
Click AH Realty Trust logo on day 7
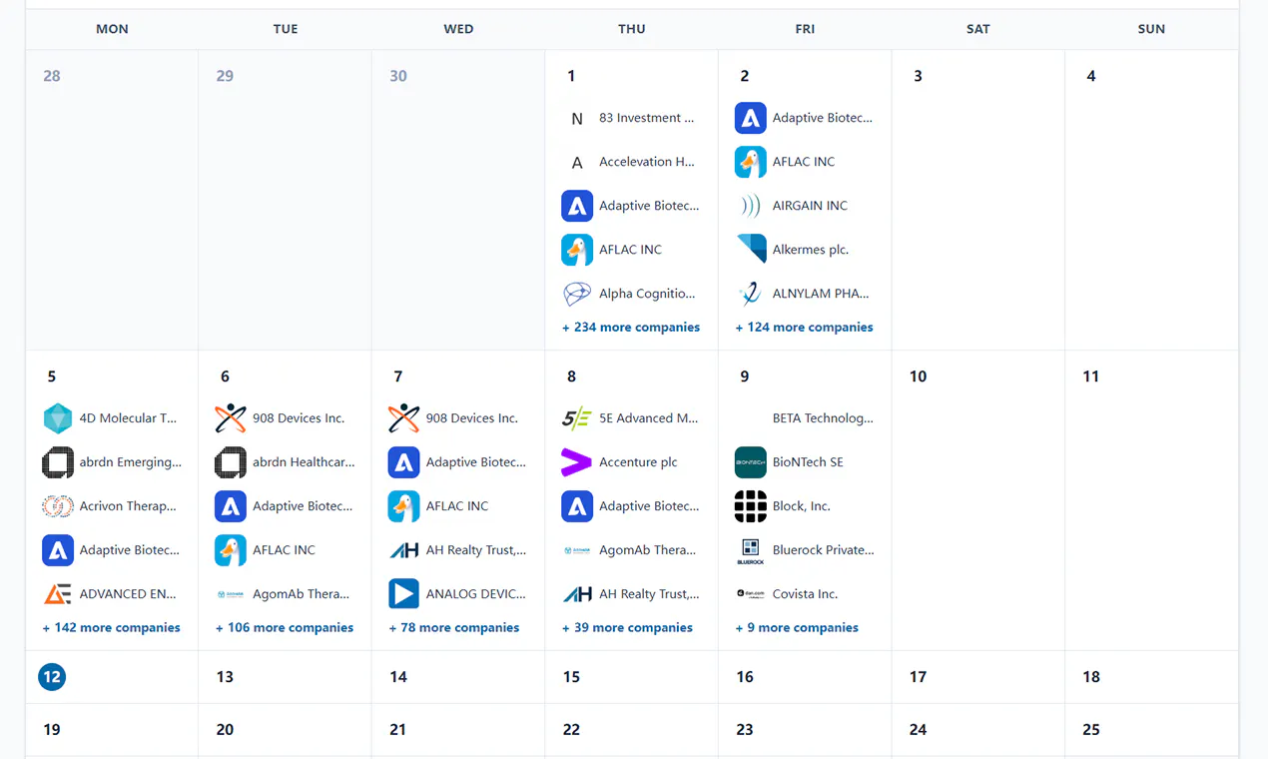403,550
